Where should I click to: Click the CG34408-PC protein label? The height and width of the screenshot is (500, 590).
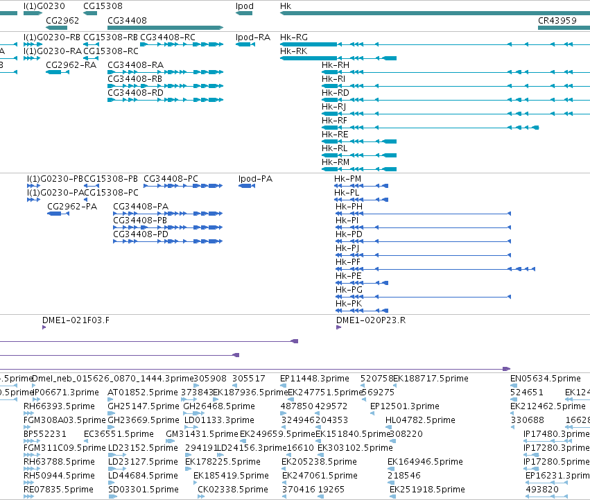point(171,179)
